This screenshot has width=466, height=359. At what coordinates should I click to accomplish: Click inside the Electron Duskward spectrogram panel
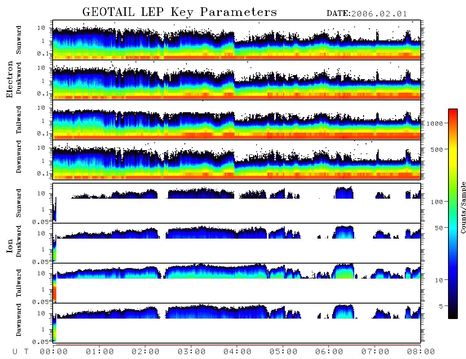coord(237,80)
